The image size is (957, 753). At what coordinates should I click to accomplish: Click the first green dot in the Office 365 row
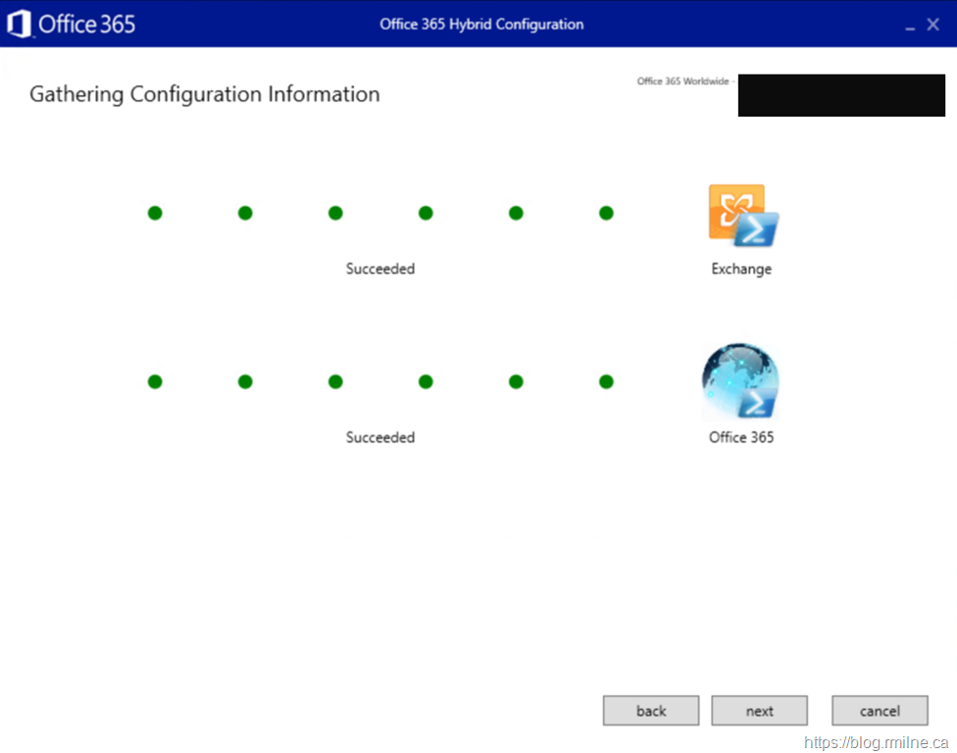click(155, 381)
